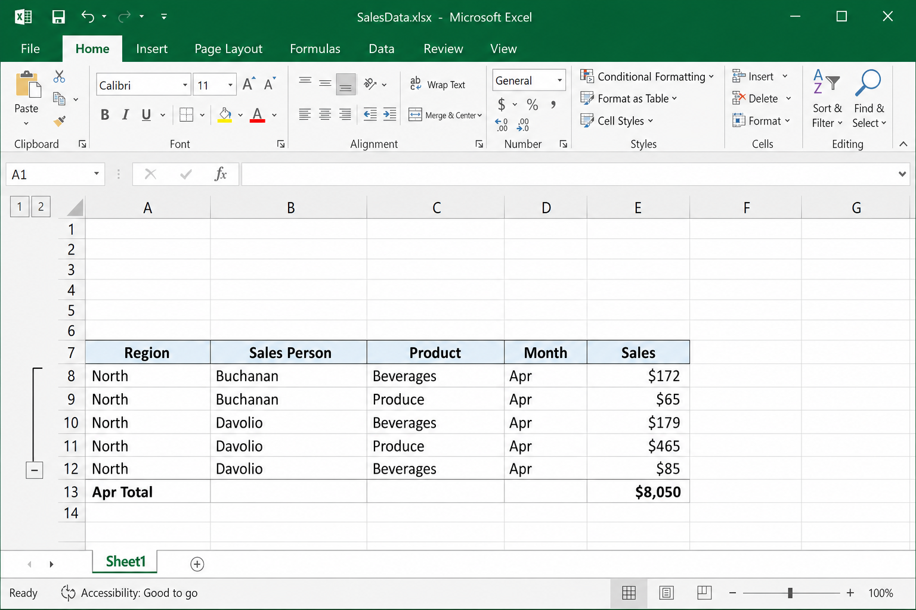Select the Sheet1 tab

point(125,562)
